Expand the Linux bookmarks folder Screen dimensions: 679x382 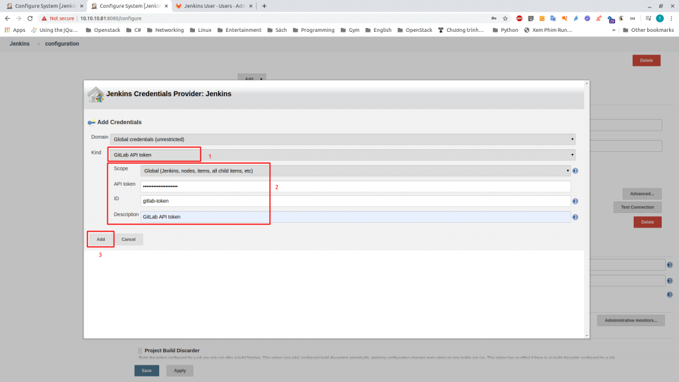pos(200,30)
